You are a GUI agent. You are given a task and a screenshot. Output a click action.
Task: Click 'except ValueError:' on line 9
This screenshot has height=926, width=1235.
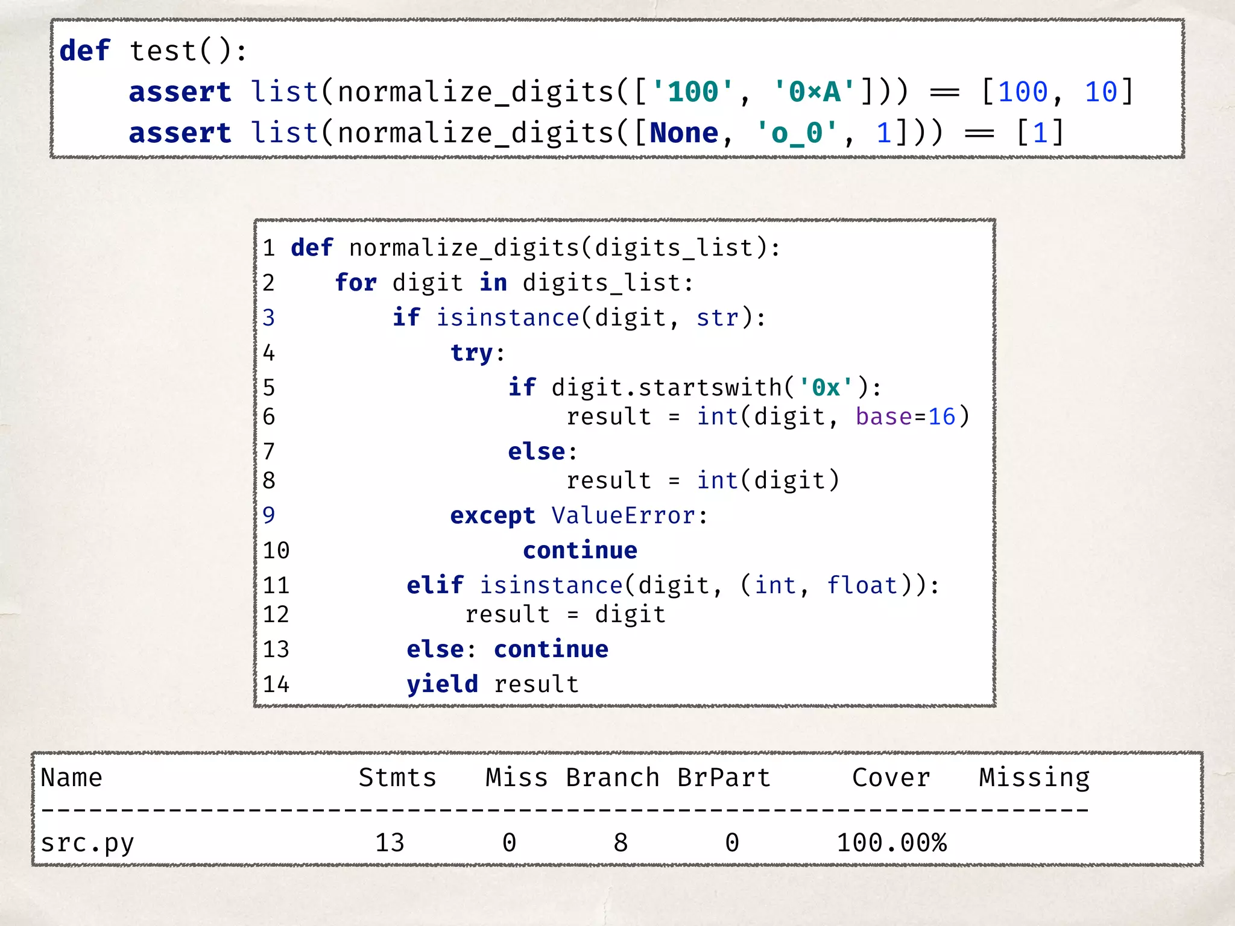pos(579,515)
